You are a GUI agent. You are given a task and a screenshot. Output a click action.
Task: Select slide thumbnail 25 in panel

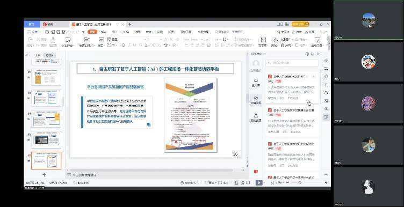(46, 139)
